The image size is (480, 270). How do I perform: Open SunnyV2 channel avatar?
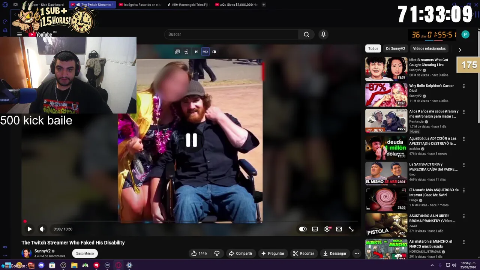click(27, 253)
